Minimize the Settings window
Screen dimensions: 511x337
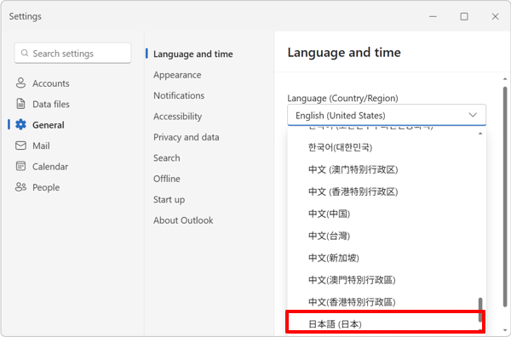pos(433,16)
